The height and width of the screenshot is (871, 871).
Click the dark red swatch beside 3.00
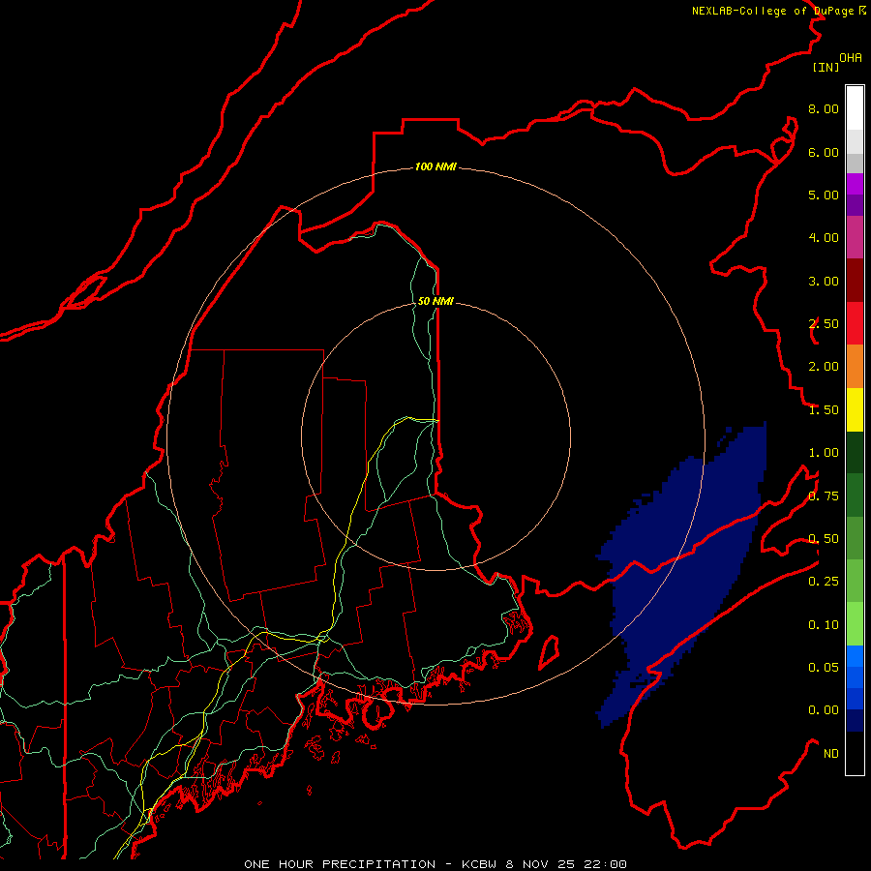(x=855, y=281)
